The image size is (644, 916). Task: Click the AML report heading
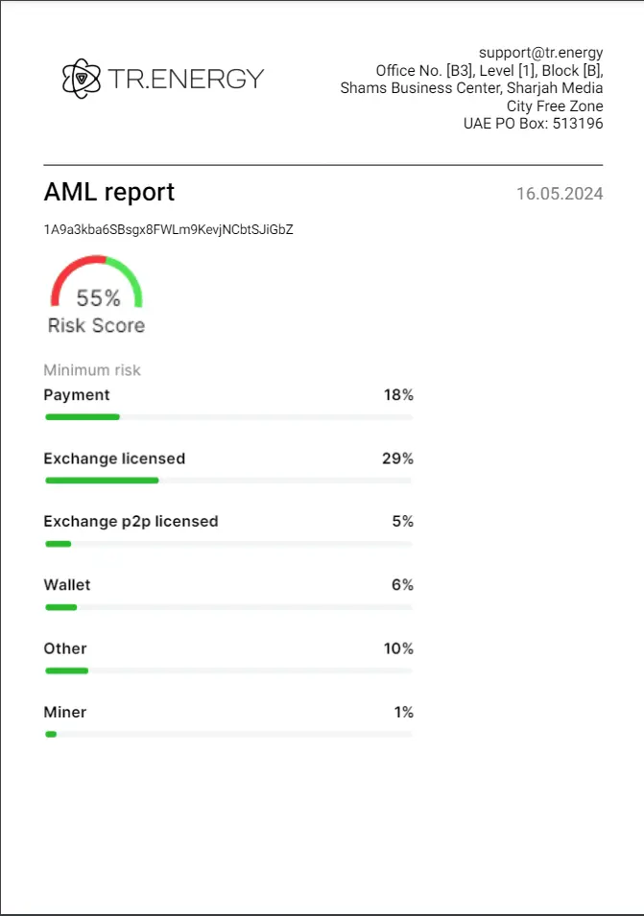point(109,192)
